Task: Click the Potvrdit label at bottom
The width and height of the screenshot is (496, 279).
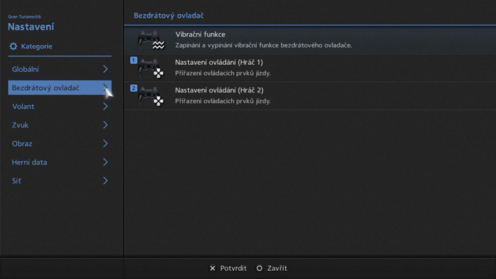Action: (233, 268)
